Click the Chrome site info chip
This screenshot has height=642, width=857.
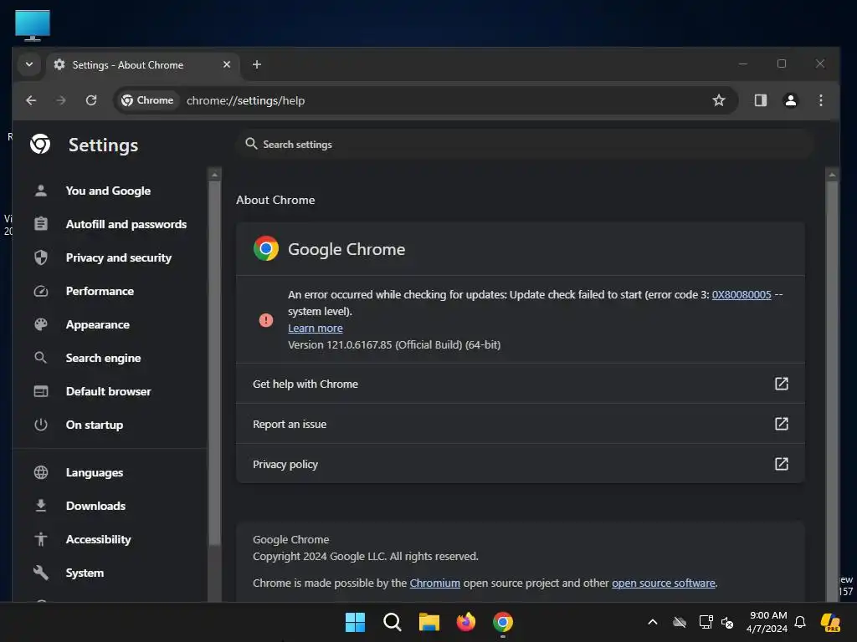(147, 100)
